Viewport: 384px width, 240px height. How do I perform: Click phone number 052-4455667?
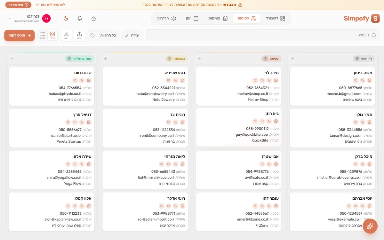click(257, 213)
